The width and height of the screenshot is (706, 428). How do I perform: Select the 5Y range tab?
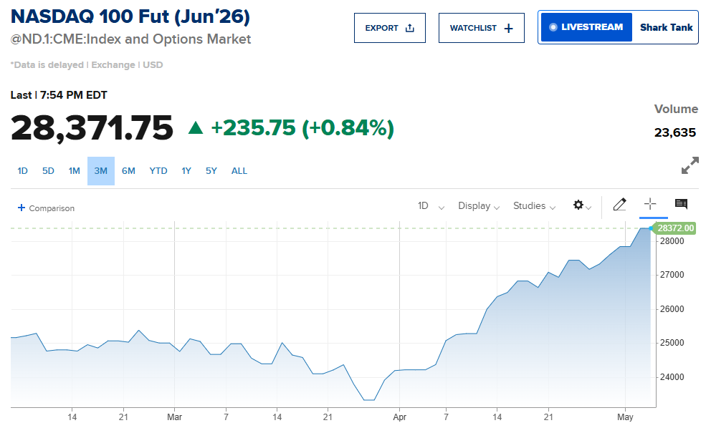[x=211, y=171]
